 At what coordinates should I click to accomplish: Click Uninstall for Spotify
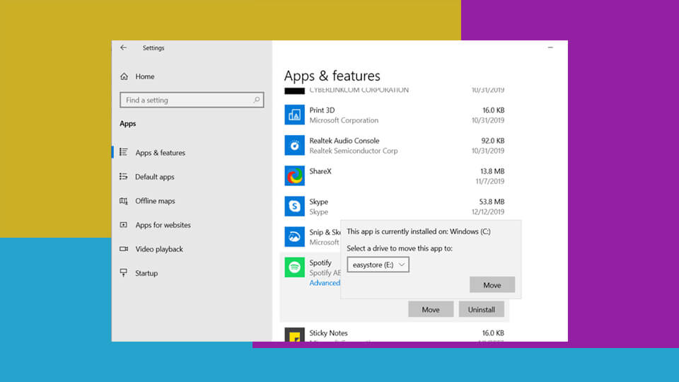tap(481, 309)
